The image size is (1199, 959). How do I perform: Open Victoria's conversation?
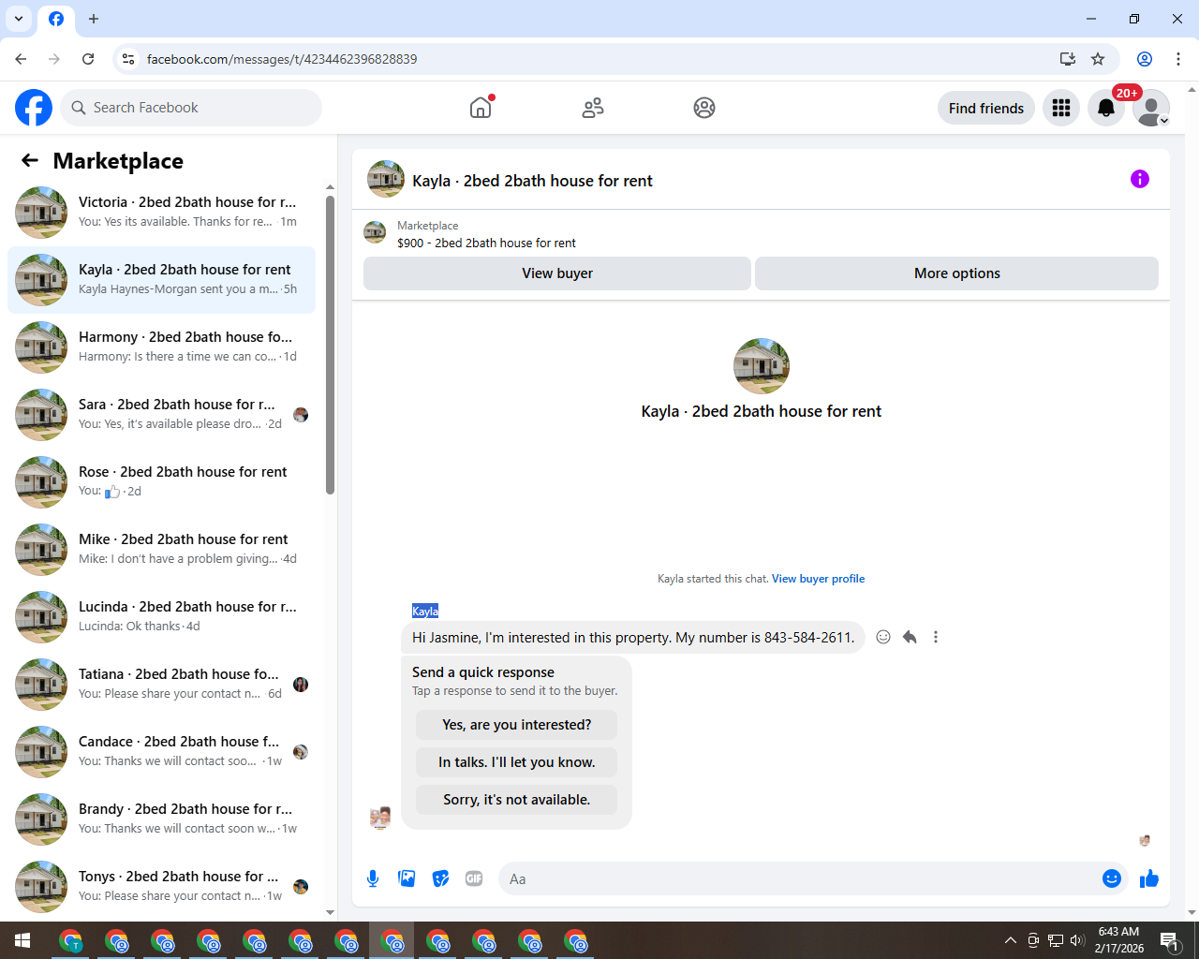[161, 213]
